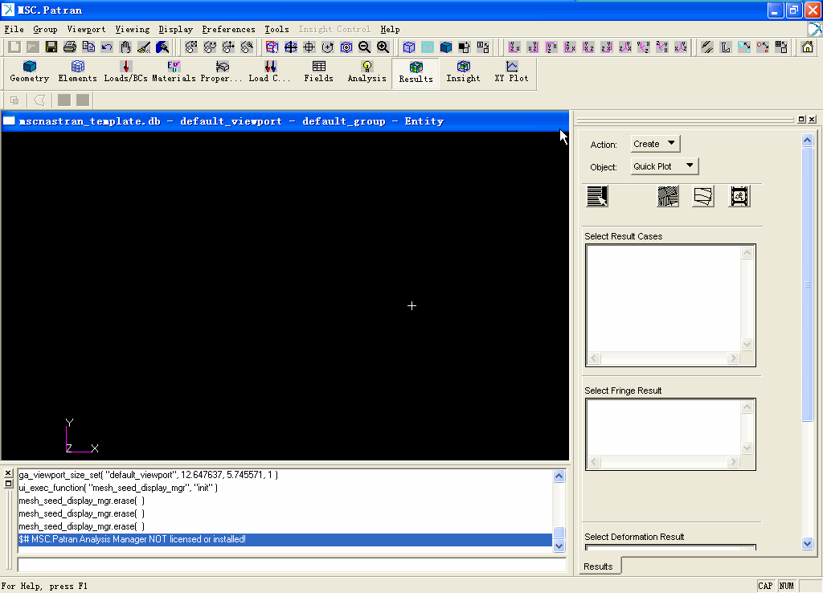Open the File menu
The image size is (823, 593).
point(14,30)
